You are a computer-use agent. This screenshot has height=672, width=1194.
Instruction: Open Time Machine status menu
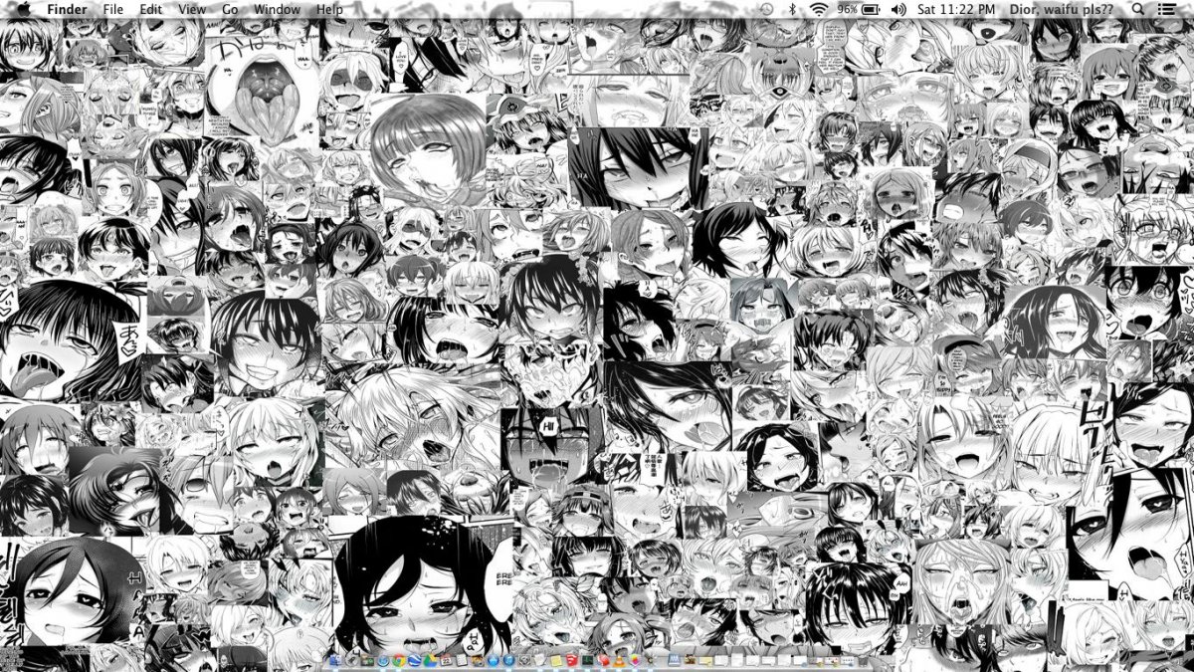(766, 9)
